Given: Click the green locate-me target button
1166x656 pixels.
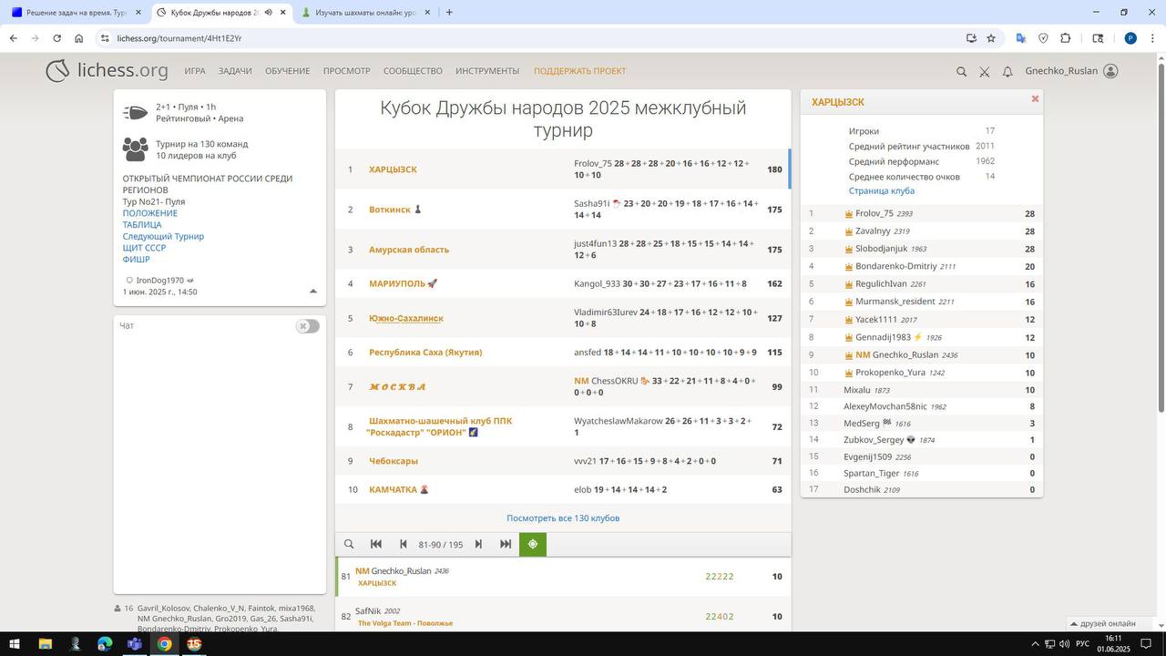Looking at the screenshot, I should [533, 544].
